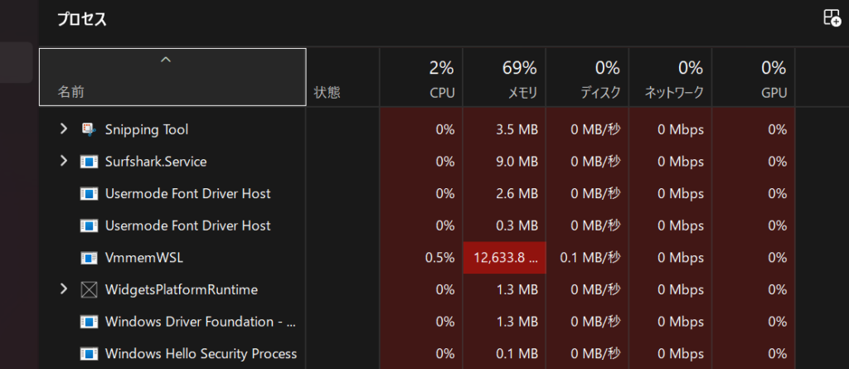Click the WidgetsPlatformRuntime process icon
This screenshot has height=369, width=849.
click(x=89, y=290)
